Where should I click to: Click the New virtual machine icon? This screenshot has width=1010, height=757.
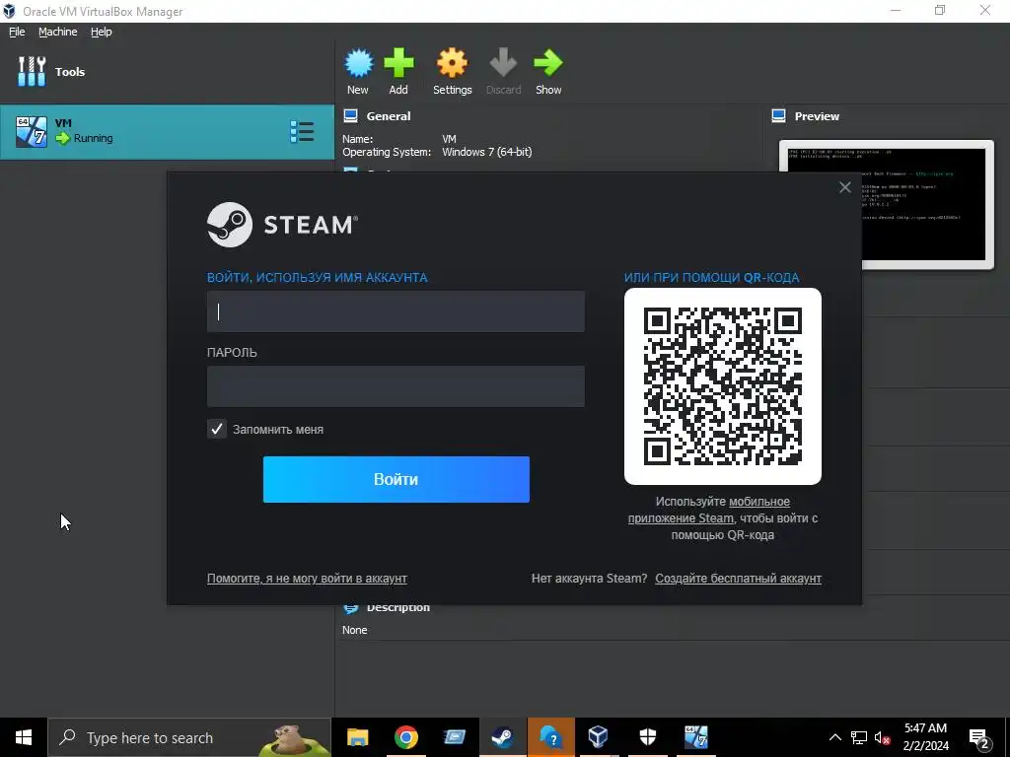pyautogui.click(x=358, y=63)
